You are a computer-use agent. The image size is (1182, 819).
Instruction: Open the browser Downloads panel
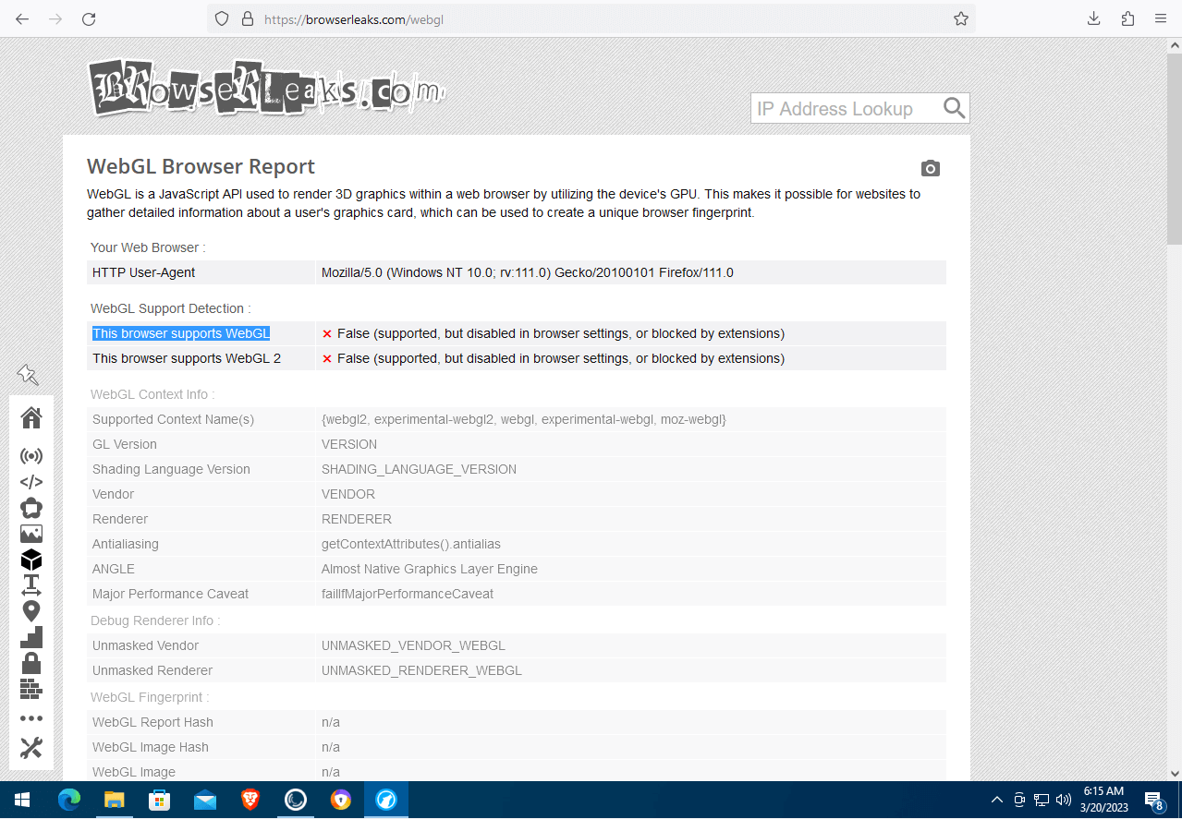point(1094,18)
